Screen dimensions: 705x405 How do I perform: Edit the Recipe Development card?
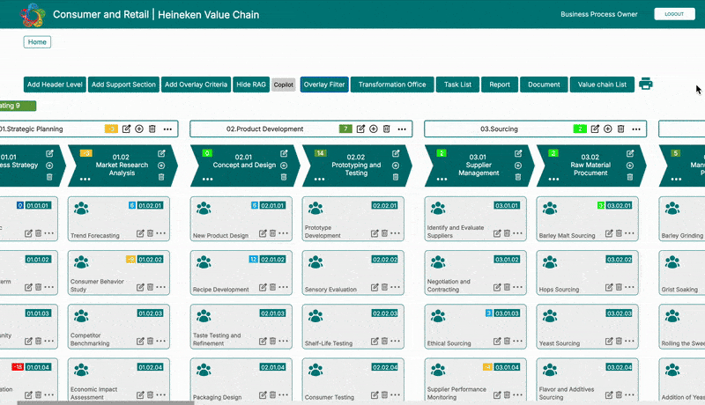tap(263, 287)
